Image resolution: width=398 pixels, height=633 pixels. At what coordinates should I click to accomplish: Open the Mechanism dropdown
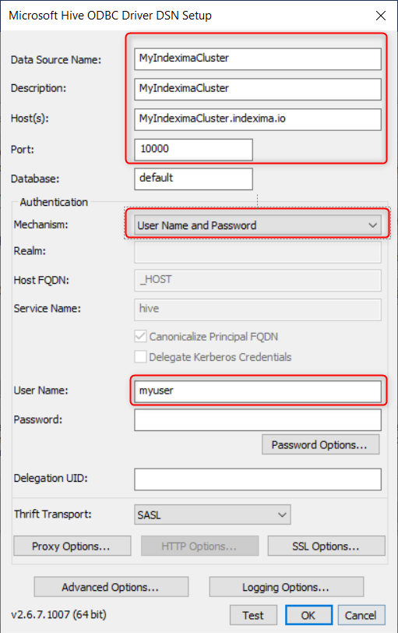tap(258, 225)
